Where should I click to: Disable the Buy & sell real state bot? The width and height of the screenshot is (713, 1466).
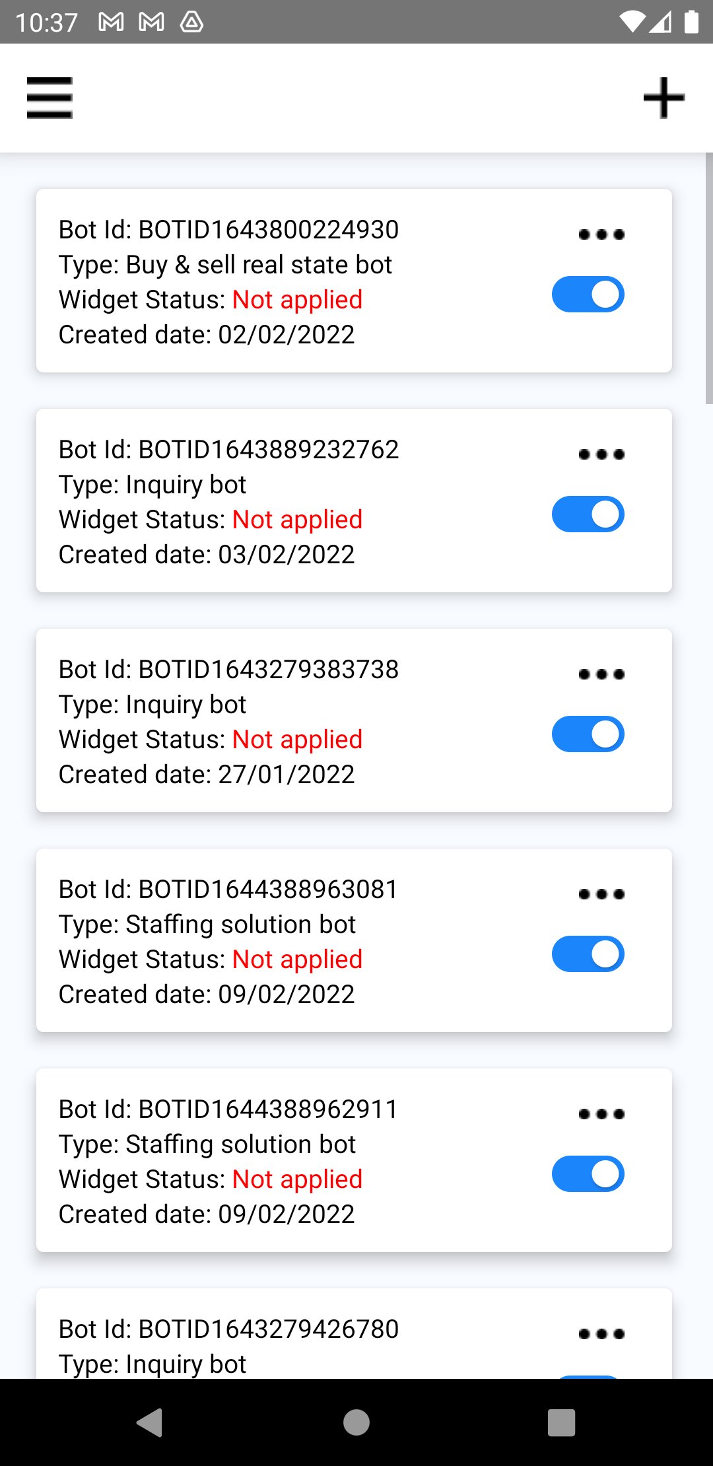pos(588,294)
